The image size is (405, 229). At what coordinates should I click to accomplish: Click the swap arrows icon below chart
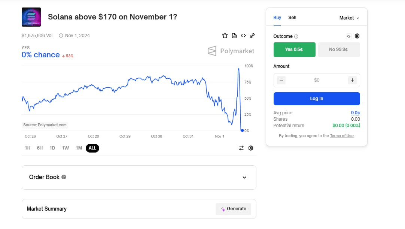[241, 148]
